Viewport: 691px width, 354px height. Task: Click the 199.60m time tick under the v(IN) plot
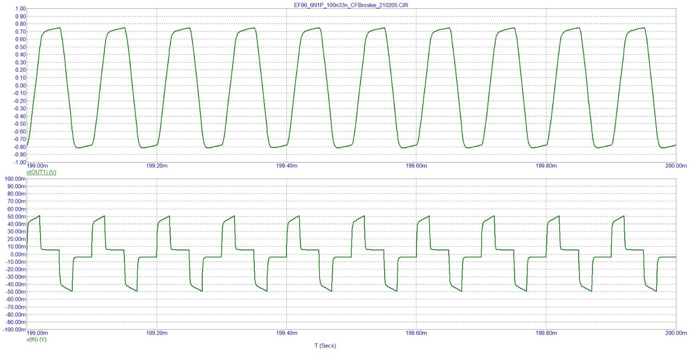pos(416,333)
